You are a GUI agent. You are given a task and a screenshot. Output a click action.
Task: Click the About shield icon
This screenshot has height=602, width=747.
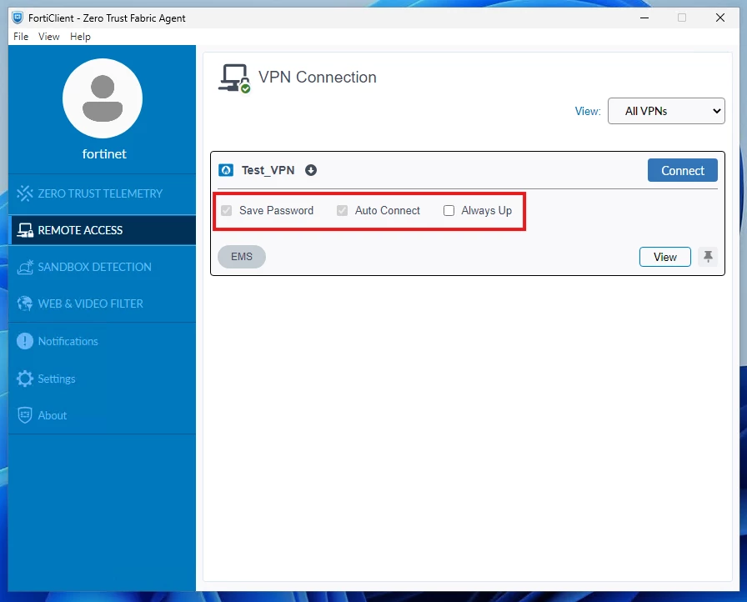(25, 415)
